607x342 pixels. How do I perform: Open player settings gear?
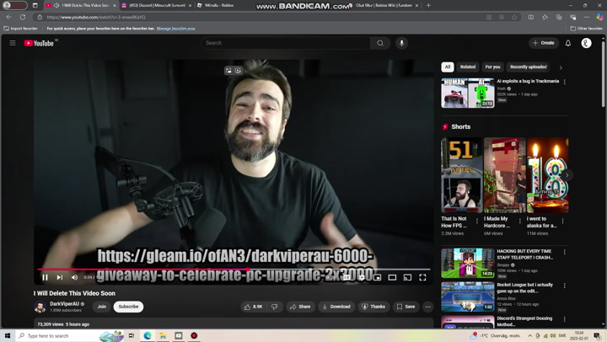362,277
